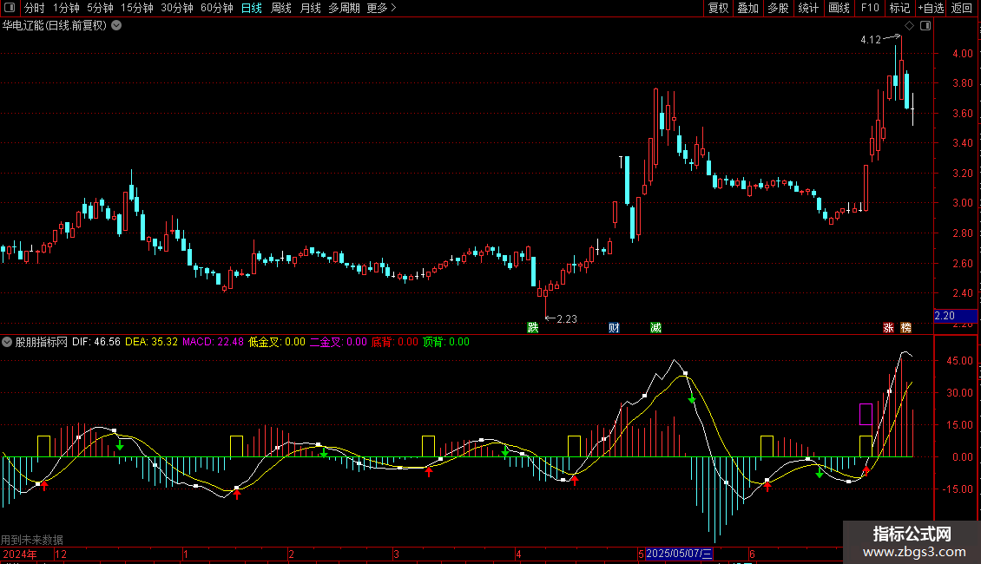Click the 2025/05/07/三 date marker
This screenshot has height=564, width=981.
tap(679, 554)
